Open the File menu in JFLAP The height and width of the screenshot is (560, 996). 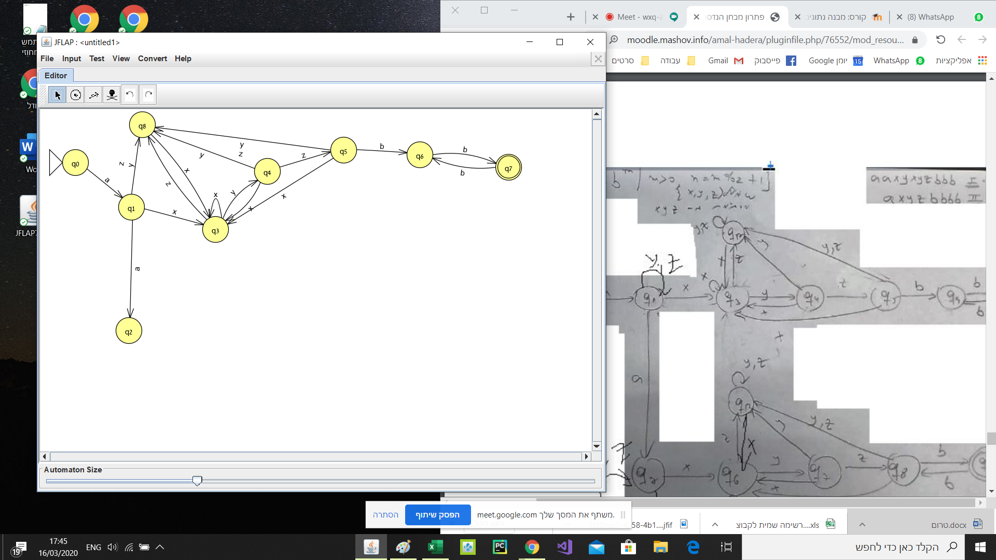[47, 59]
